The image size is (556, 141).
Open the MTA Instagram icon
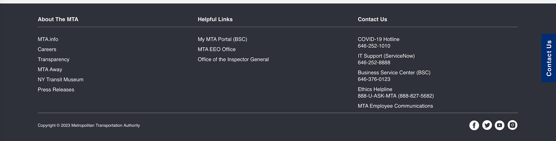point(512,125)
